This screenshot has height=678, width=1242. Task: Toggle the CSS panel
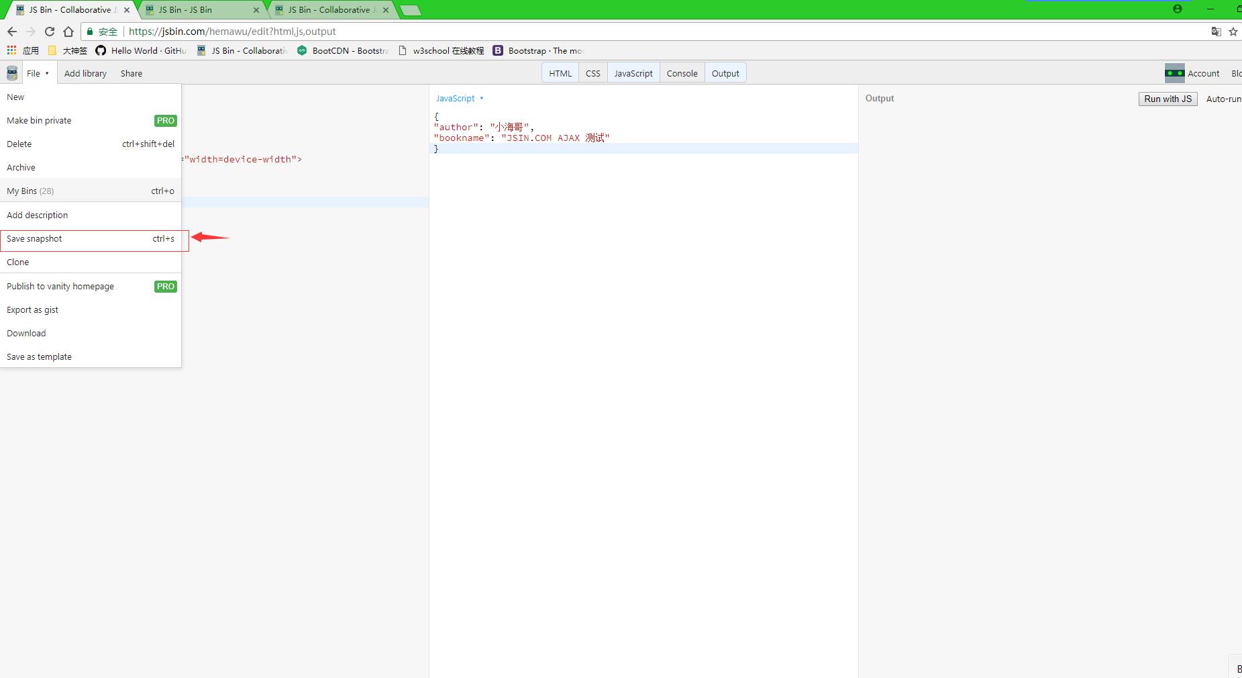coord(593,73)
